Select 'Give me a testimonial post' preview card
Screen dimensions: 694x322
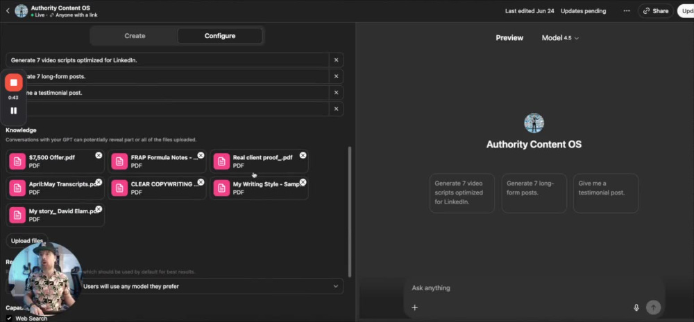(x=605, y=193)
